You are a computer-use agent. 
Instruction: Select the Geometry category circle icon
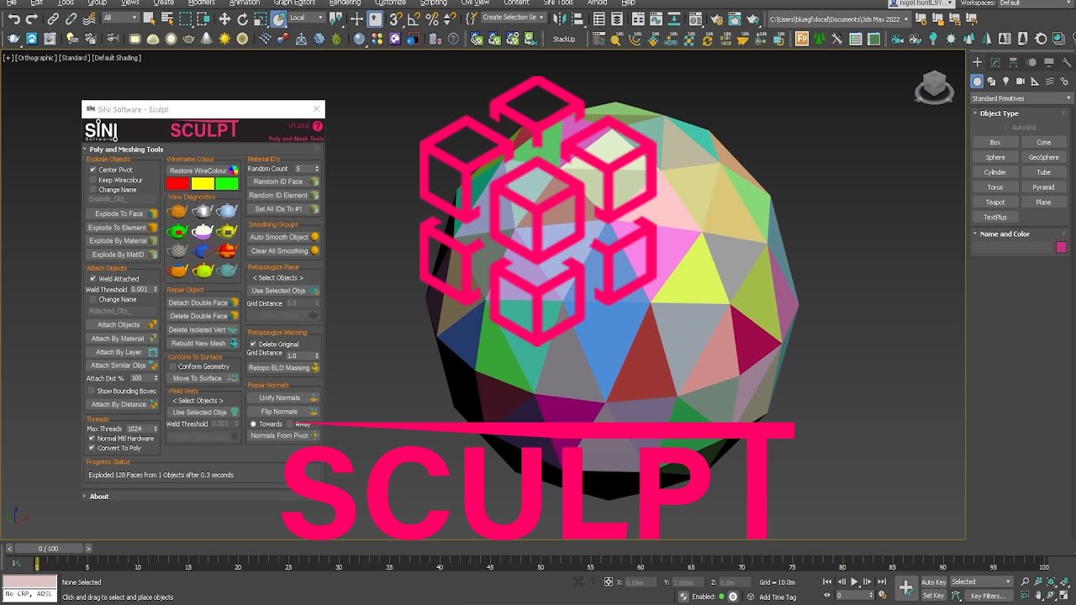977,82
